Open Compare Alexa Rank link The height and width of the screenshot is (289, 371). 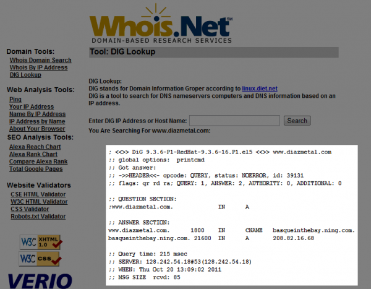[38, 162]
